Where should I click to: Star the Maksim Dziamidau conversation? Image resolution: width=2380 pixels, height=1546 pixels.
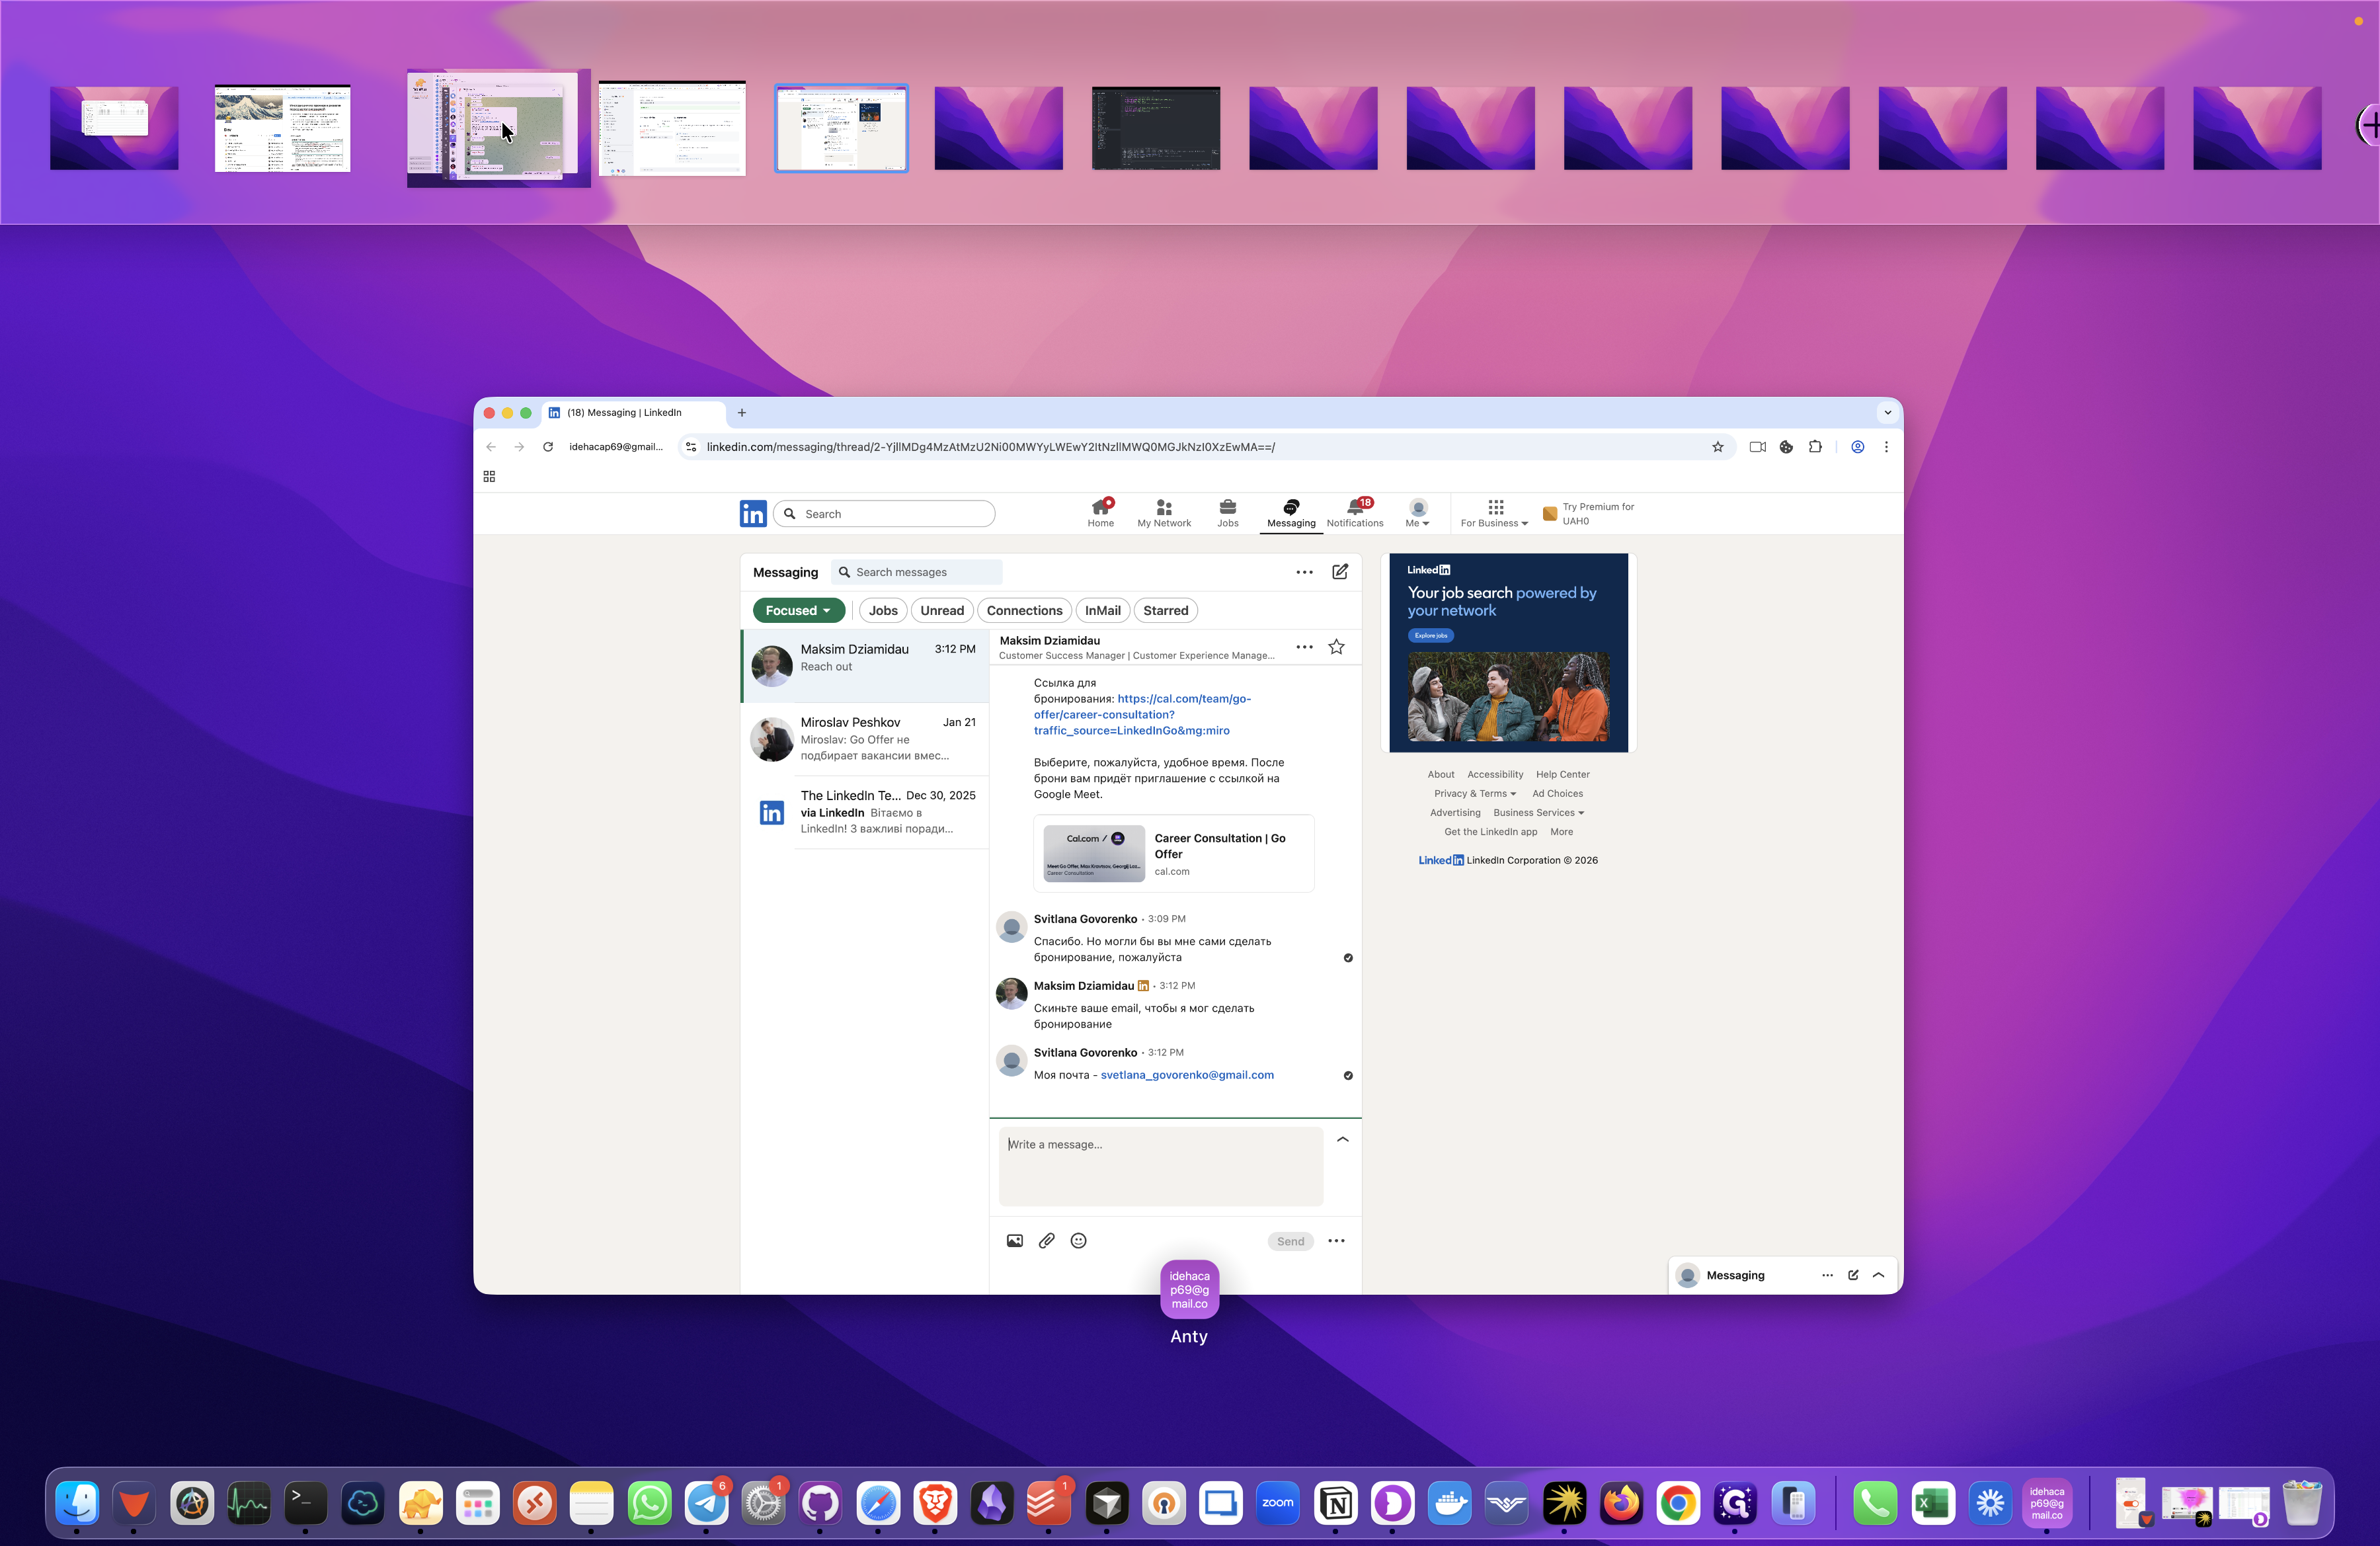point(1336,647)
